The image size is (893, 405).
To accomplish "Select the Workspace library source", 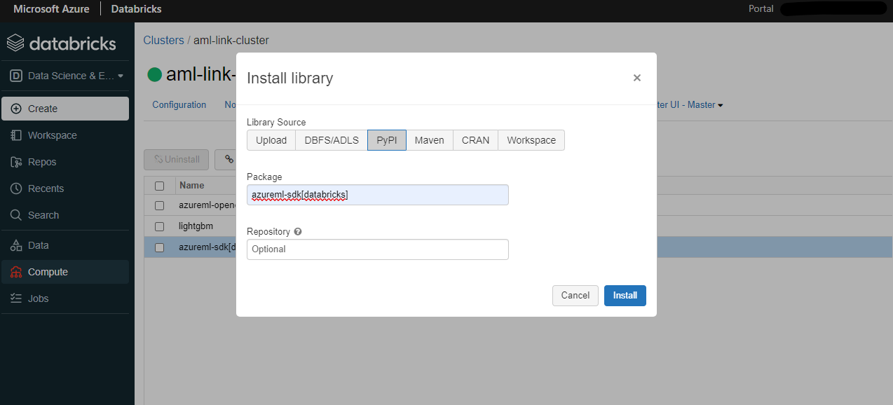I will tap(531, 140).
